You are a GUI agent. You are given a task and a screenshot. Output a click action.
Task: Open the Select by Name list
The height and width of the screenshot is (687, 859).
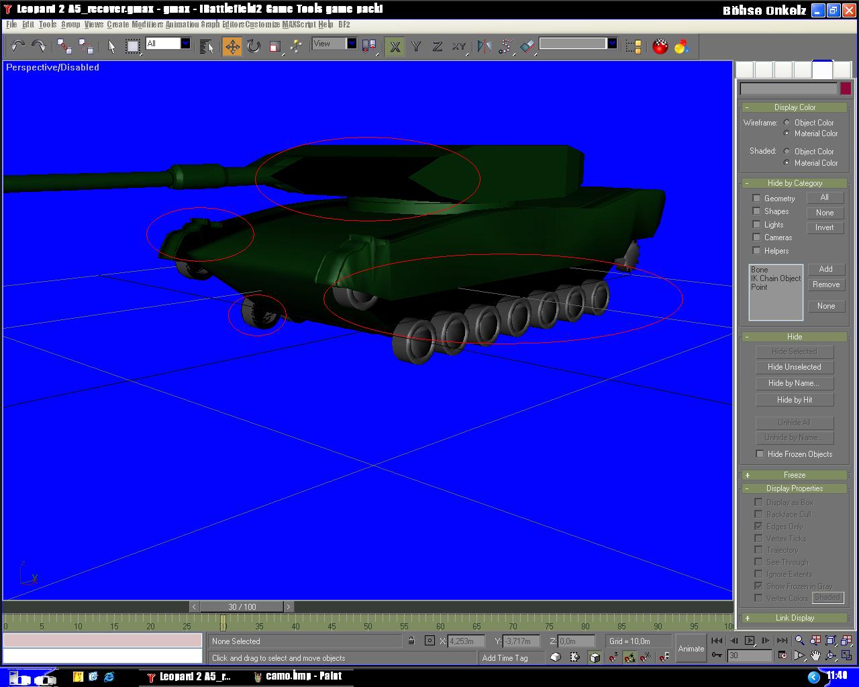(x=206, y=46)
